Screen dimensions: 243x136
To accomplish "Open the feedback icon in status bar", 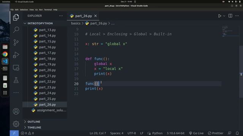I will click(229, 133).
